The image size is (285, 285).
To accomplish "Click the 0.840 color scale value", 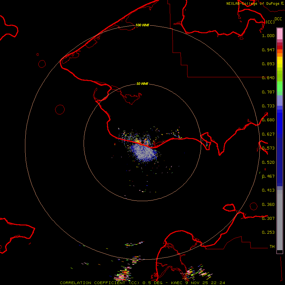I will (x=268, y=78).
